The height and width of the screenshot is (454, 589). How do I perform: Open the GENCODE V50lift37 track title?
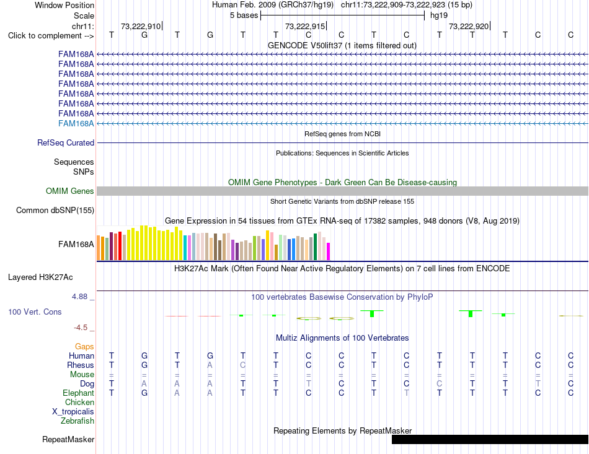point(342,45)
